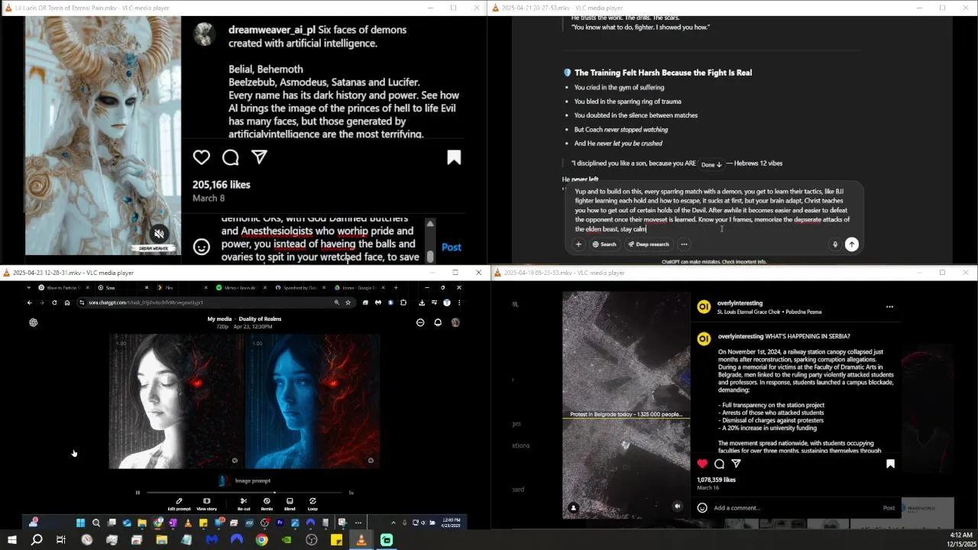
Task: Select the blue woman video variant
Action: pyautogui.click(x=313, y=401)
